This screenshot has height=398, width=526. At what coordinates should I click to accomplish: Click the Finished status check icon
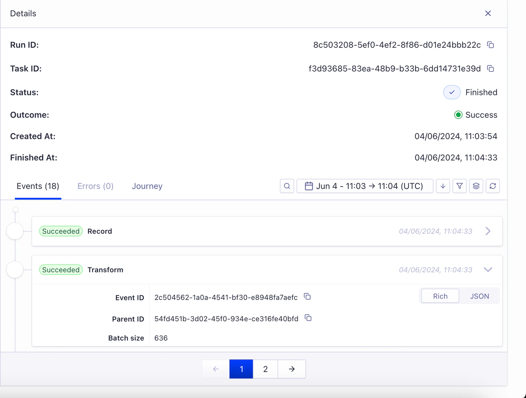tap(452, 92)
